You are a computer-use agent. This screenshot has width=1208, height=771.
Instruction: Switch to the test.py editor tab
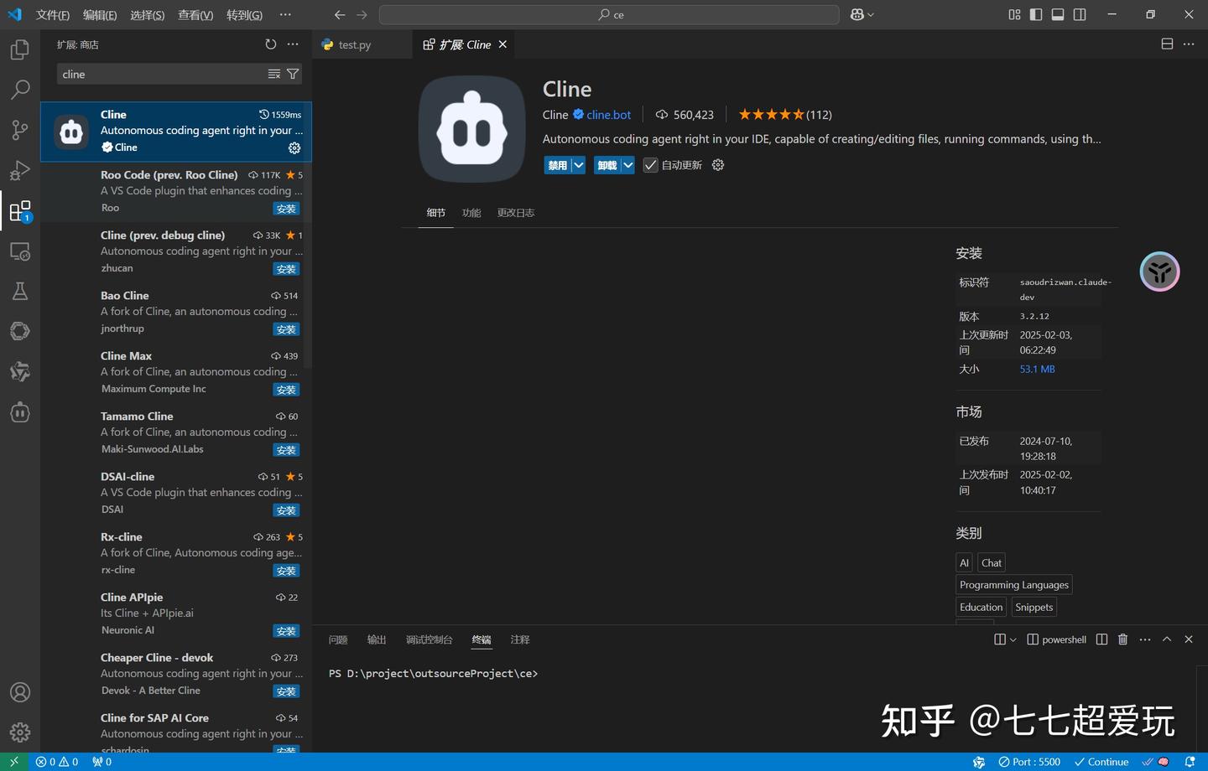355,44
